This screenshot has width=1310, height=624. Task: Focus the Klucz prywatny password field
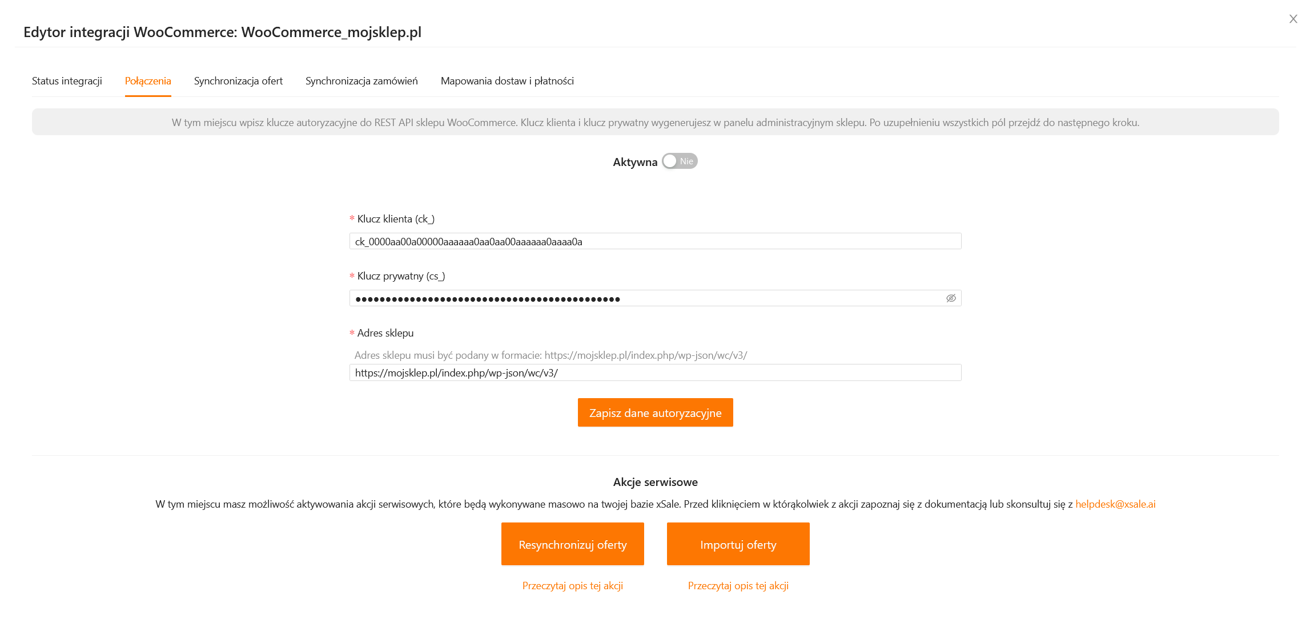point(645,298)
